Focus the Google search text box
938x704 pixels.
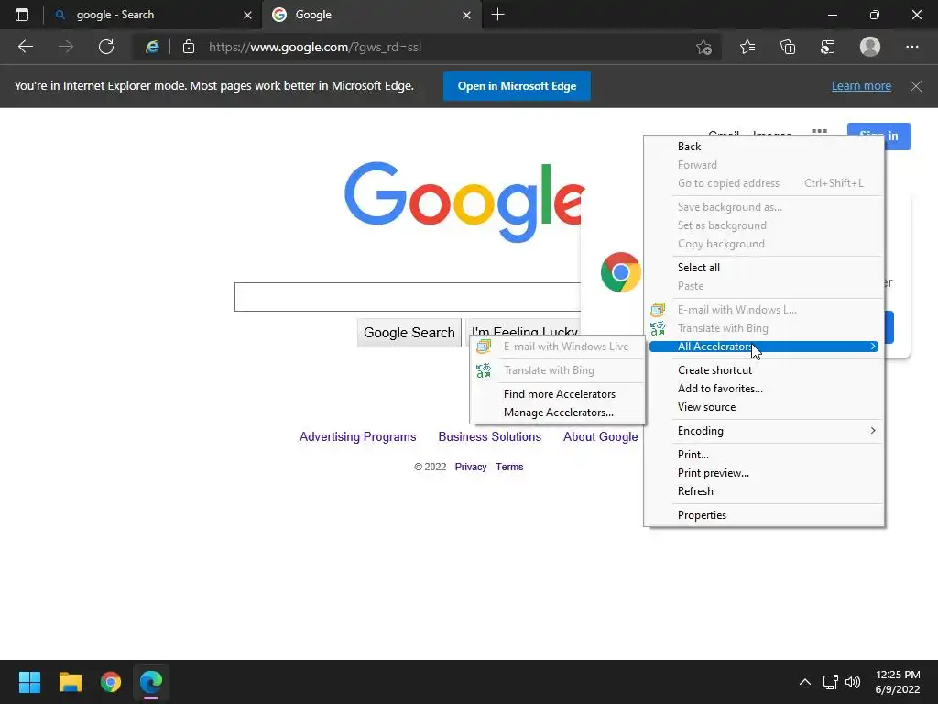click(408, 297)
